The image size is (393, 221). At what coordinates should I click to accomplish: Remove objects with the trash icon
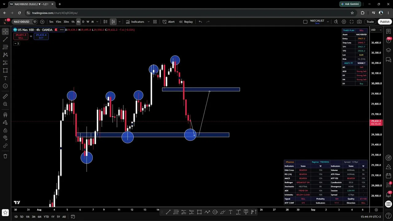tap(5, 156)
